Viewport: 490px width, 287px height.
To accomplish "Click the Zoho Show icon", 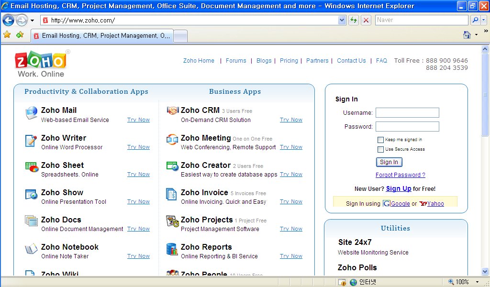I will [31, 194].
